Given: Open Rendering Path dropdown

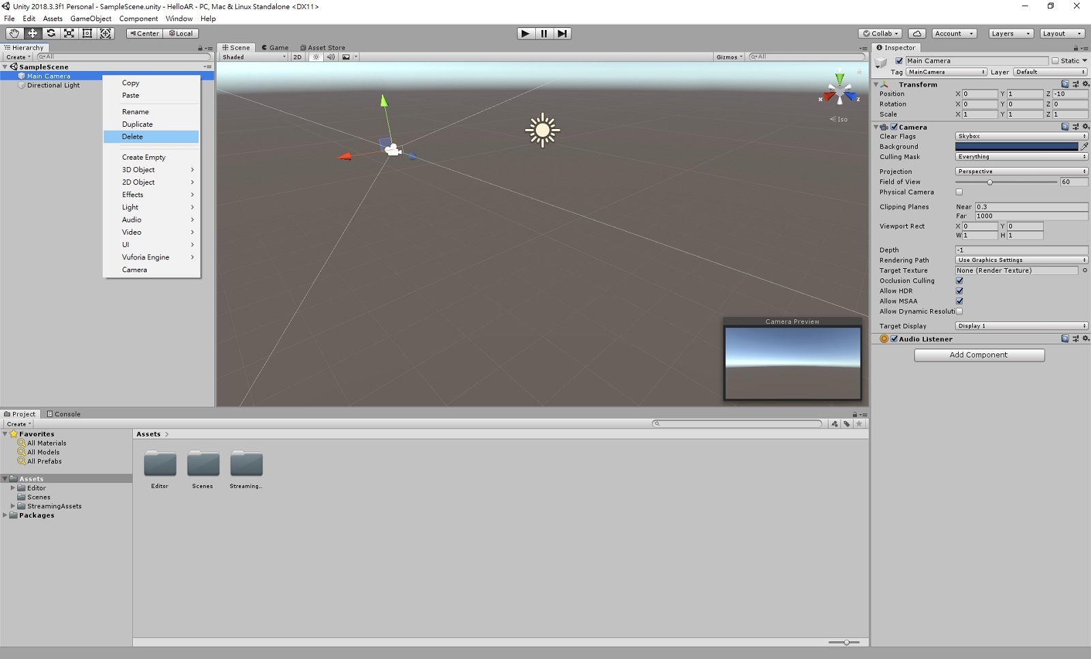Looking at the screenshot, I should point(1021,260).
